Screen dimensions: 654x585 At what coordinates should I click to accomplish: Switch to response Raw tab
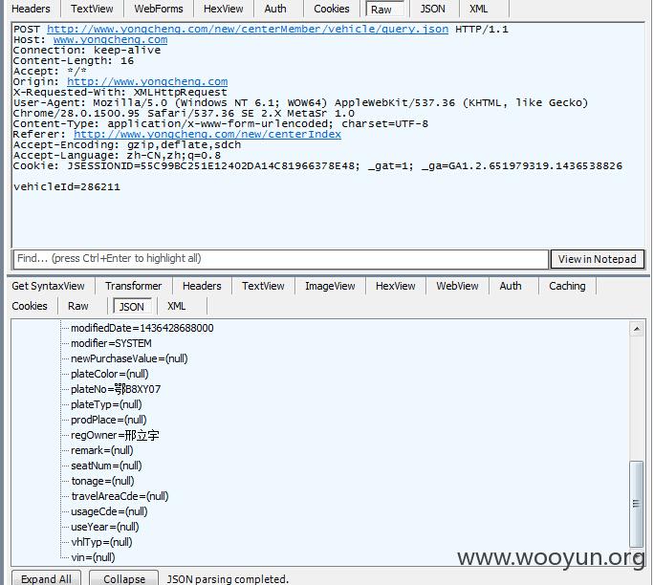click(x=78, y=306)
